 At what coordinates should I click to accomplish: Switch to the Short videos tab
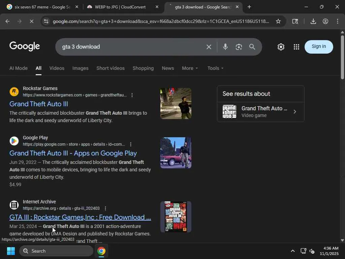click(x=111, y=68)
